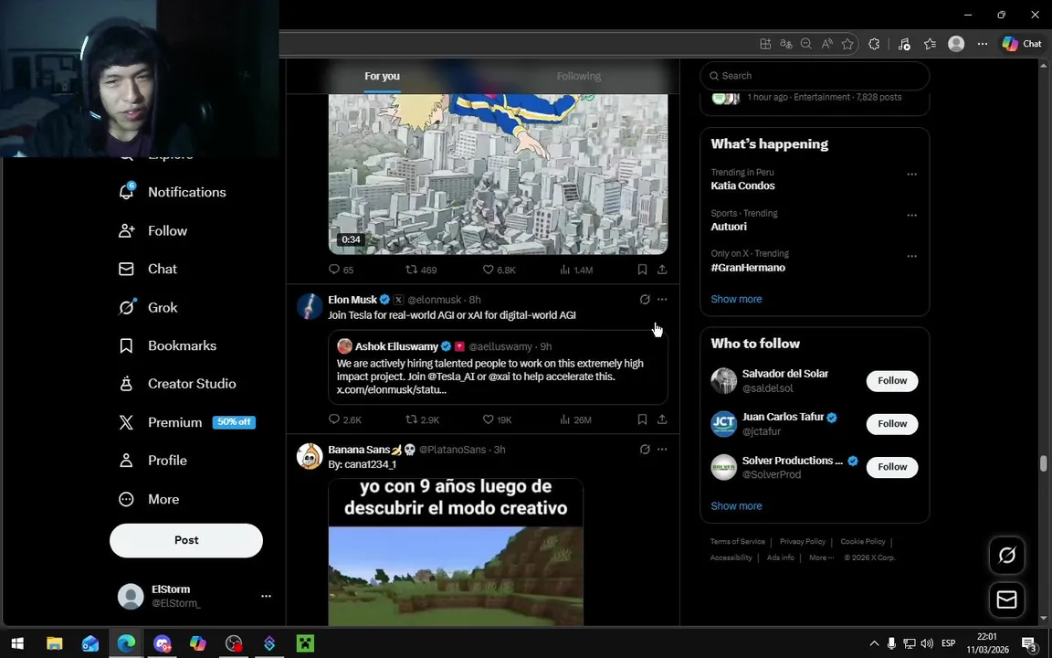Open options for Autuori trend
1052x658 pixels.
[911, 216]
